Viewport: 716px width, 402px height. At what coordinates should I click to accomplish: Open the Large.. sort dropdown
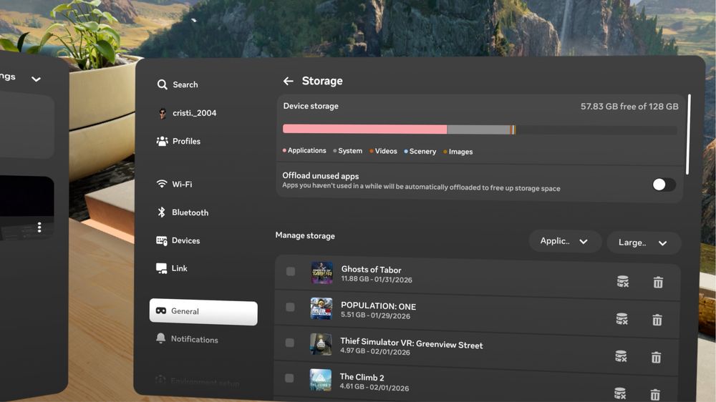644,242
